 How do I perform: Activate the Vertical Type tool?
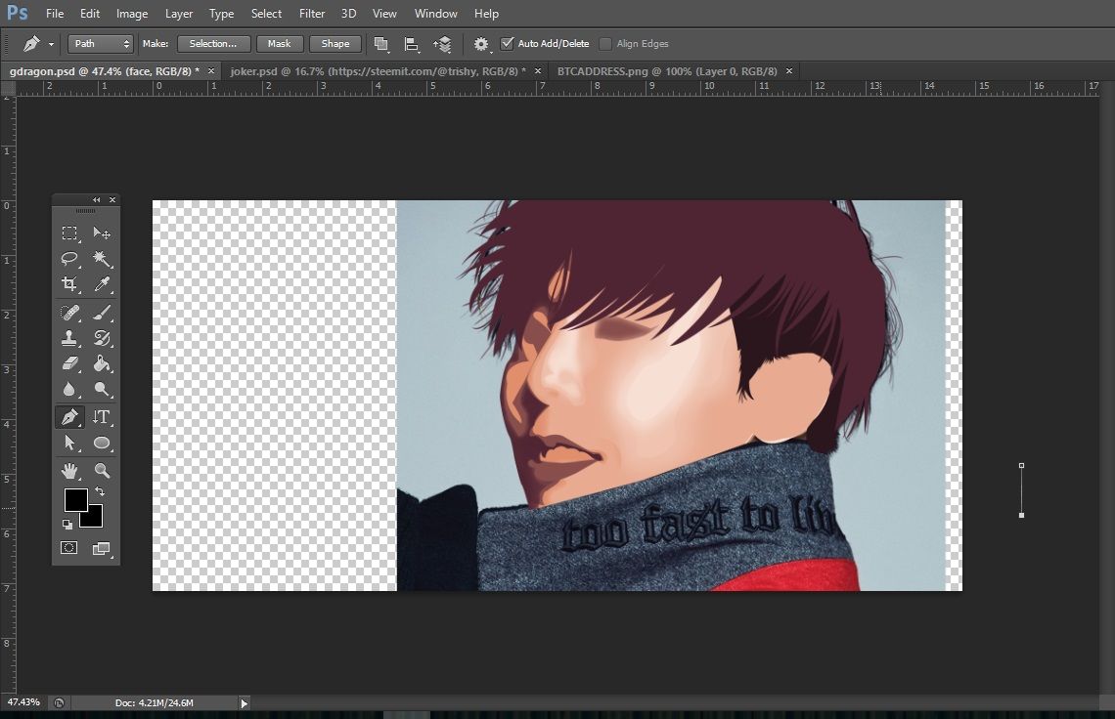click(102, 417)
